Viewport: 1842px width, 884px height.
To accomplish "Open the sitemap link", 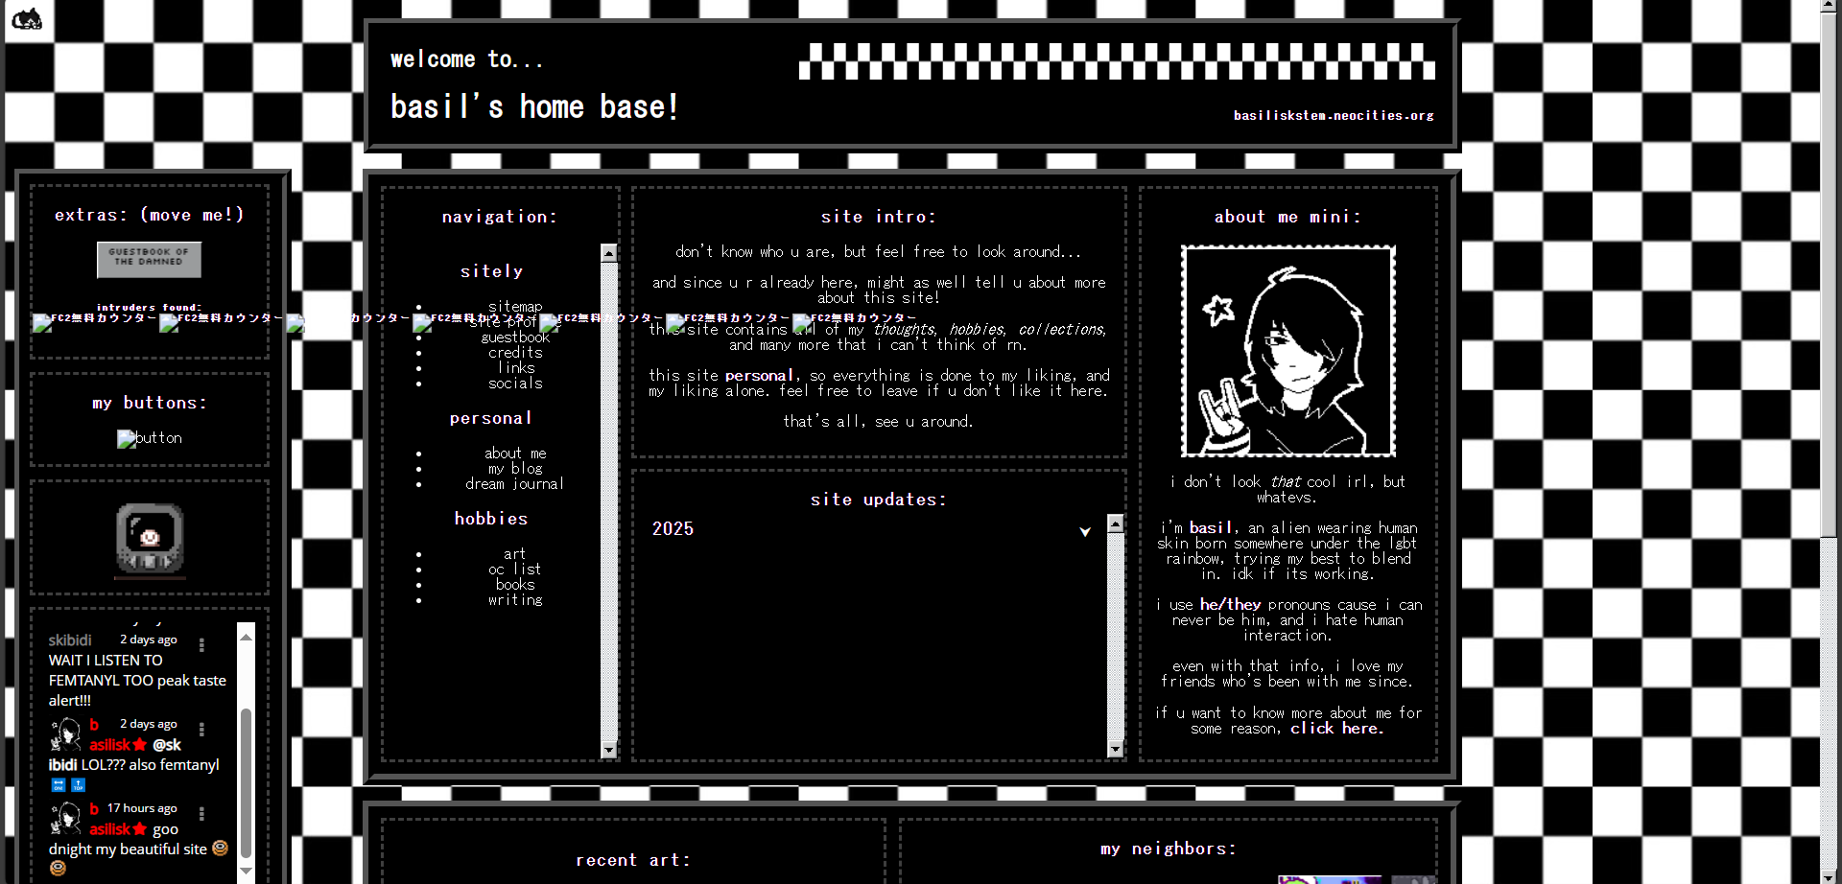I will [515, 307].
